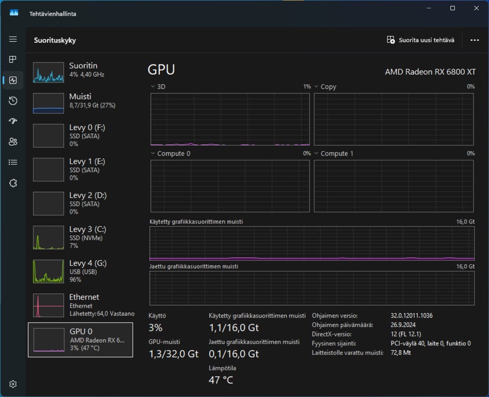Screen dimensions: 489x397
Task: Open the Services page icon
Action: [x=13, y=183]
